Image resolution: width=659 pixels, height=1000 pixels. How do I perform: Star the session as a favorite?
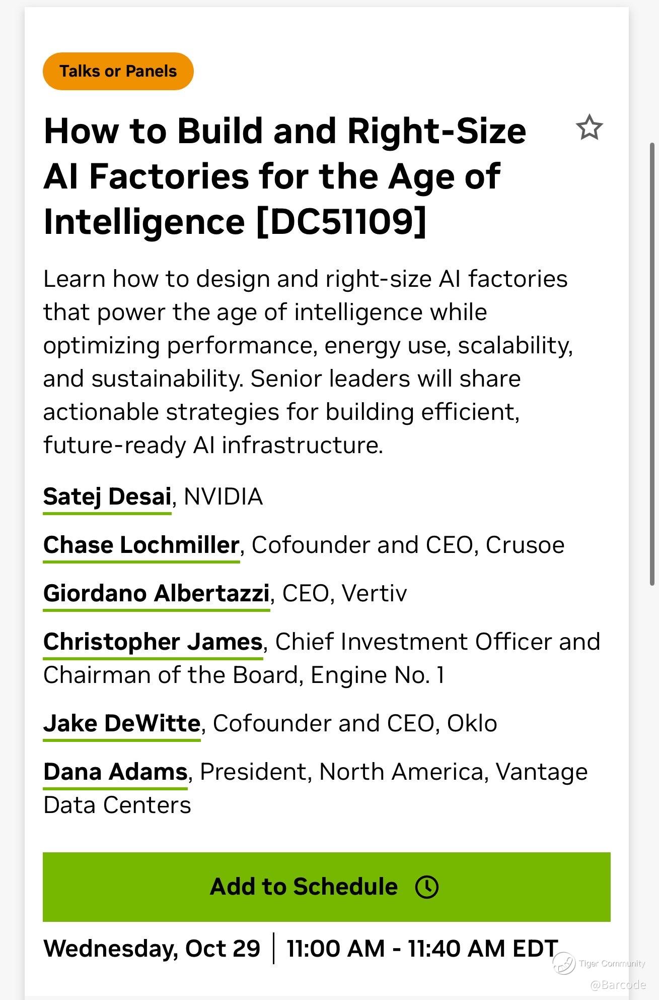pyautogui.click(x=589, y=128)
